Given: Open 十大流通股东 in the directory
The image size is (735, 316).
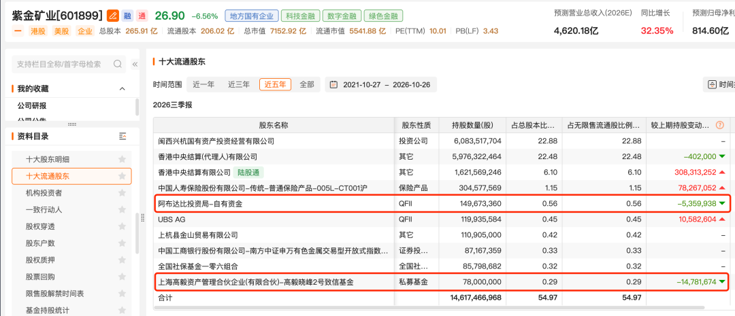Looking at the screenshot, I should pyautogui.click(x=48, y=176).
